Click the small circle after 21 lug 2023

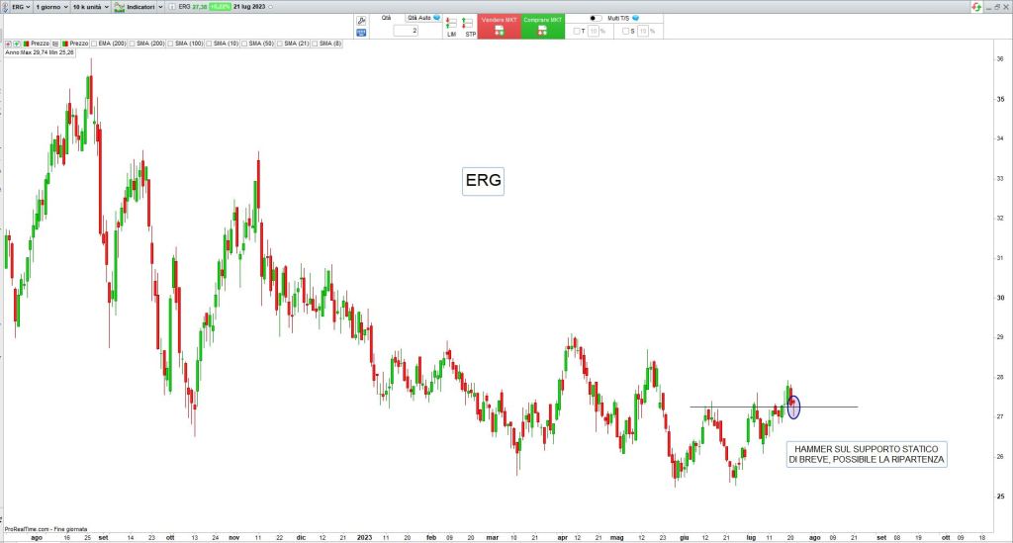point(270,7)
